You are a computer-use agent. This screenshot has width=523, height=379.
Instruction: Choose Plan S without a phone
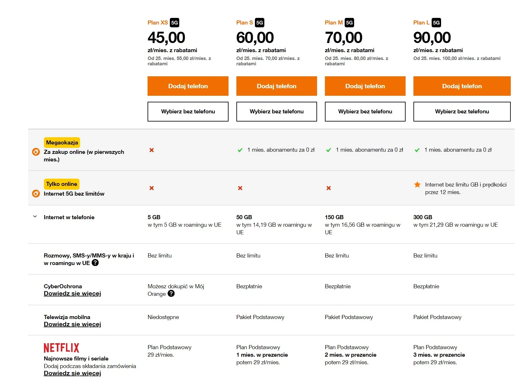(x=277, y=111)
